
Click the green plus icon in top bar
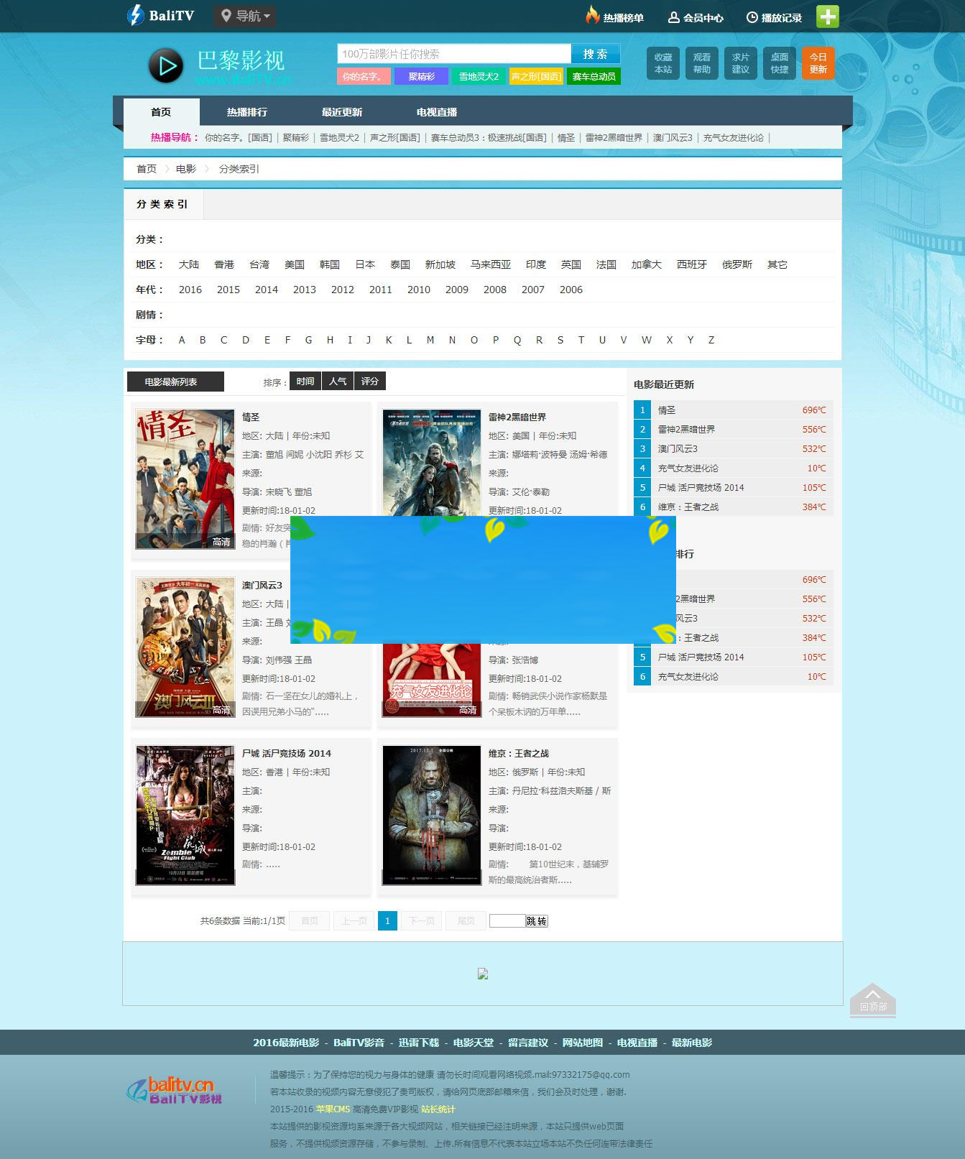pos(827,17)
